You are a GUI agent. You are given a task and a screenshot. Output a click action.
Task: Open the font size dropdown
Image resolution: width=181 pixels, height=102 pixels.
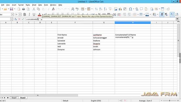click(20, 14)
